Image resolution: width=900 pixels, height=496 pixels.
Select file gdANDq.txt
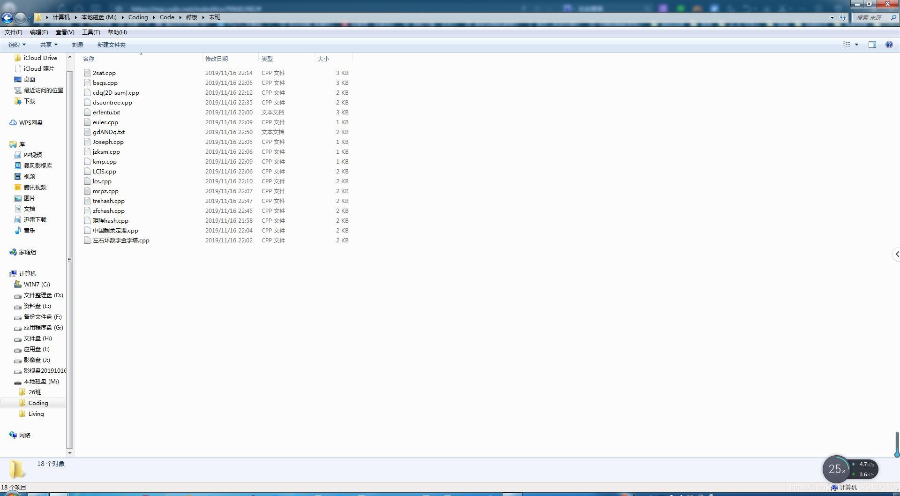(x=109, y=132)
